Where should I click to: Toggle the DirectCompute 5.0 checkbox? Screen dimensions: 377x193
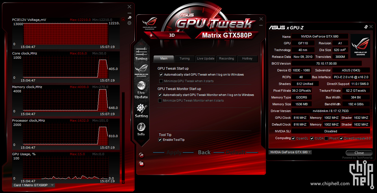(341, 138)
